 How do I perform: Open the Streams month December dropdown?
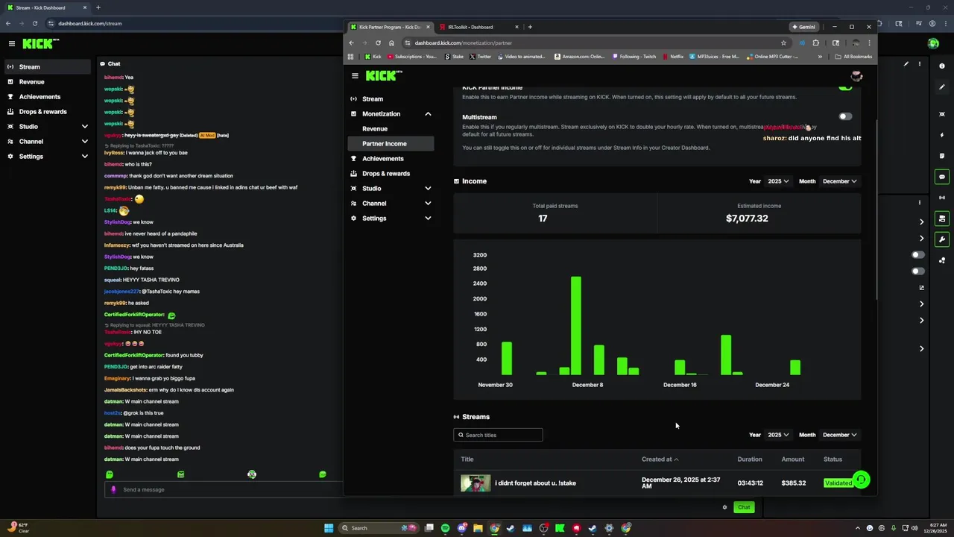(839, 435)
